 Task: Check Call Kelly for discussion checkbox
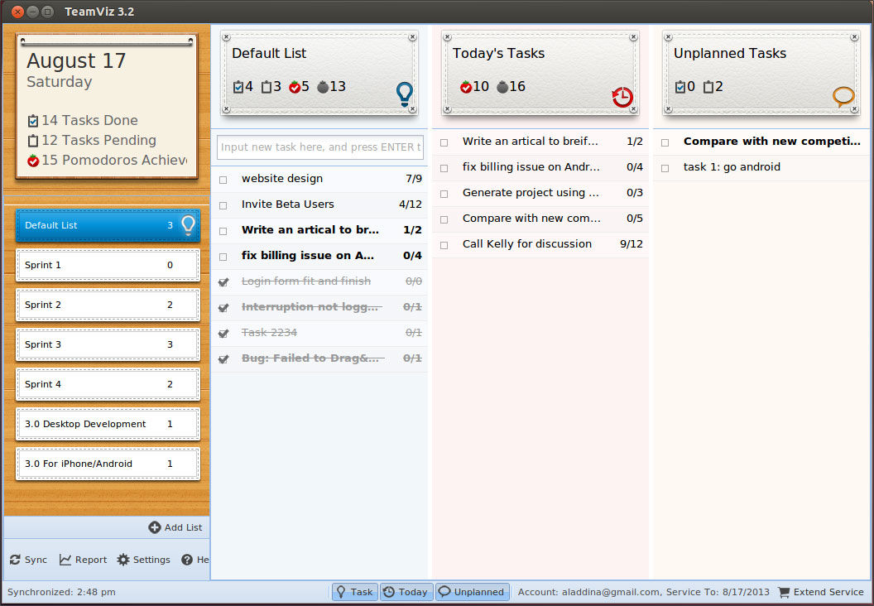(444, 245)
